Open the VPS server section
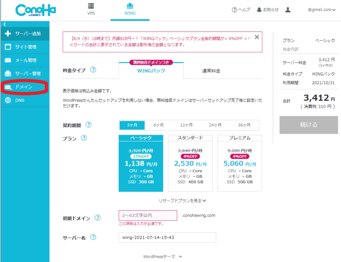 pyautogui.click(x=91, y=9)
